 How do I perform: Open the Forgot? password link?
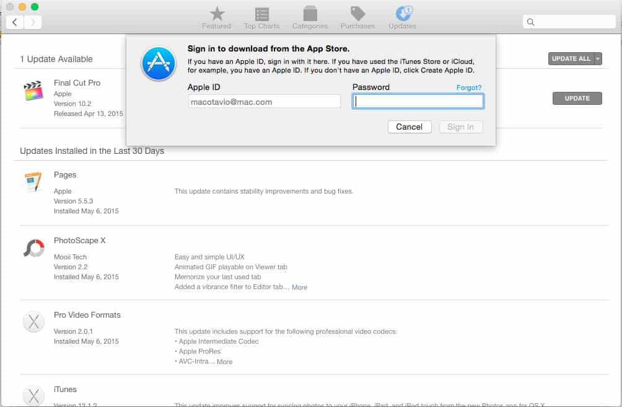(469, 87)
